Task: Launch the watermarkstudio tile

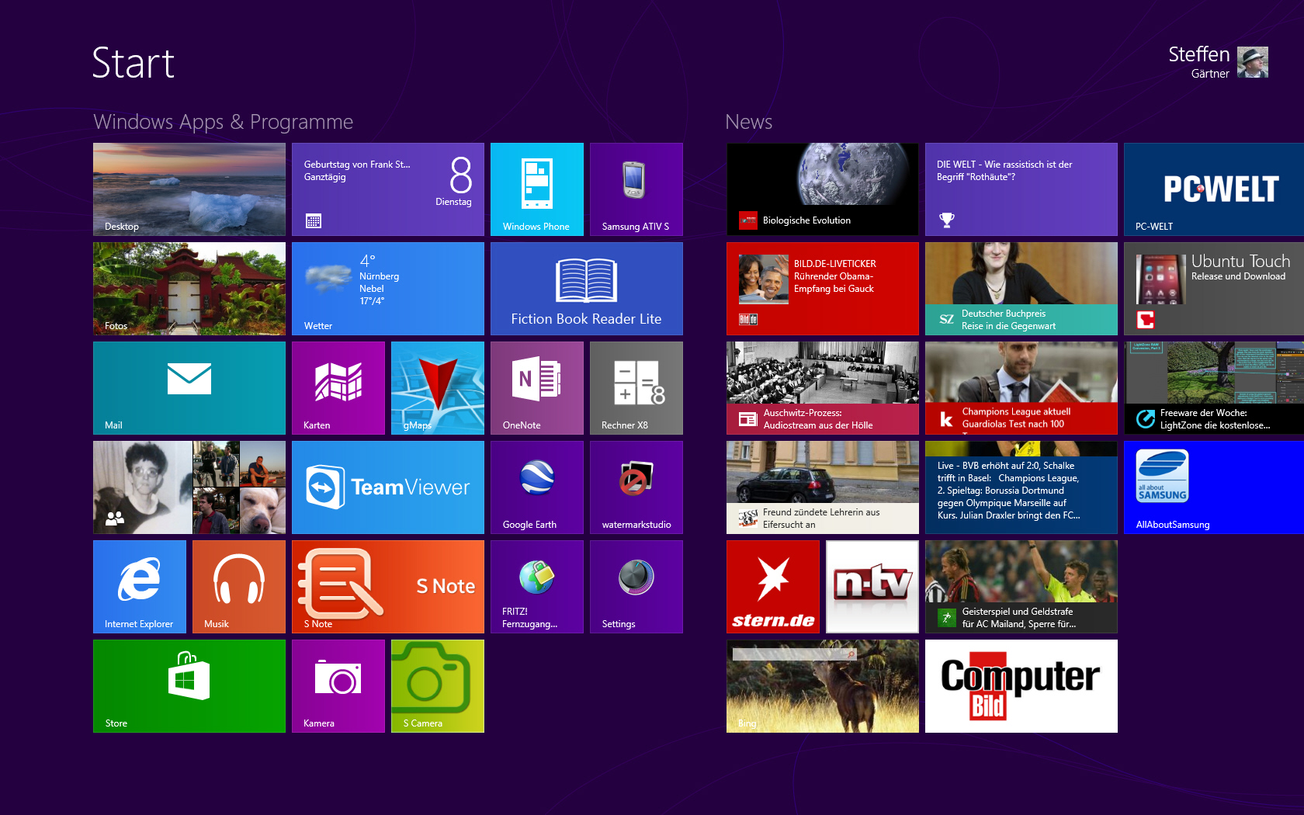Action: click(x=636, y=487)
